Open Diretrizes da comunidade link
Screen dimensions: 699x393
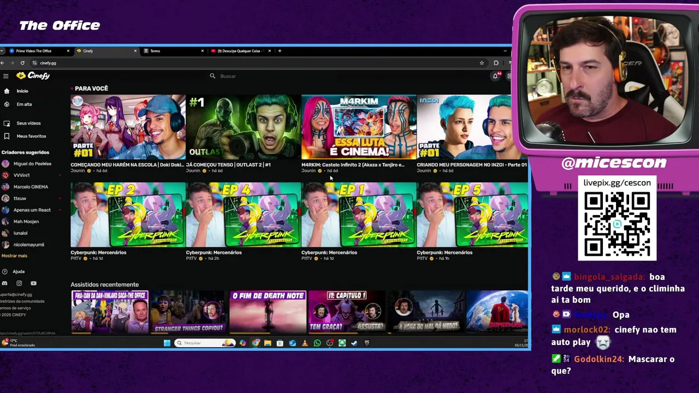(x=22, y=301)
